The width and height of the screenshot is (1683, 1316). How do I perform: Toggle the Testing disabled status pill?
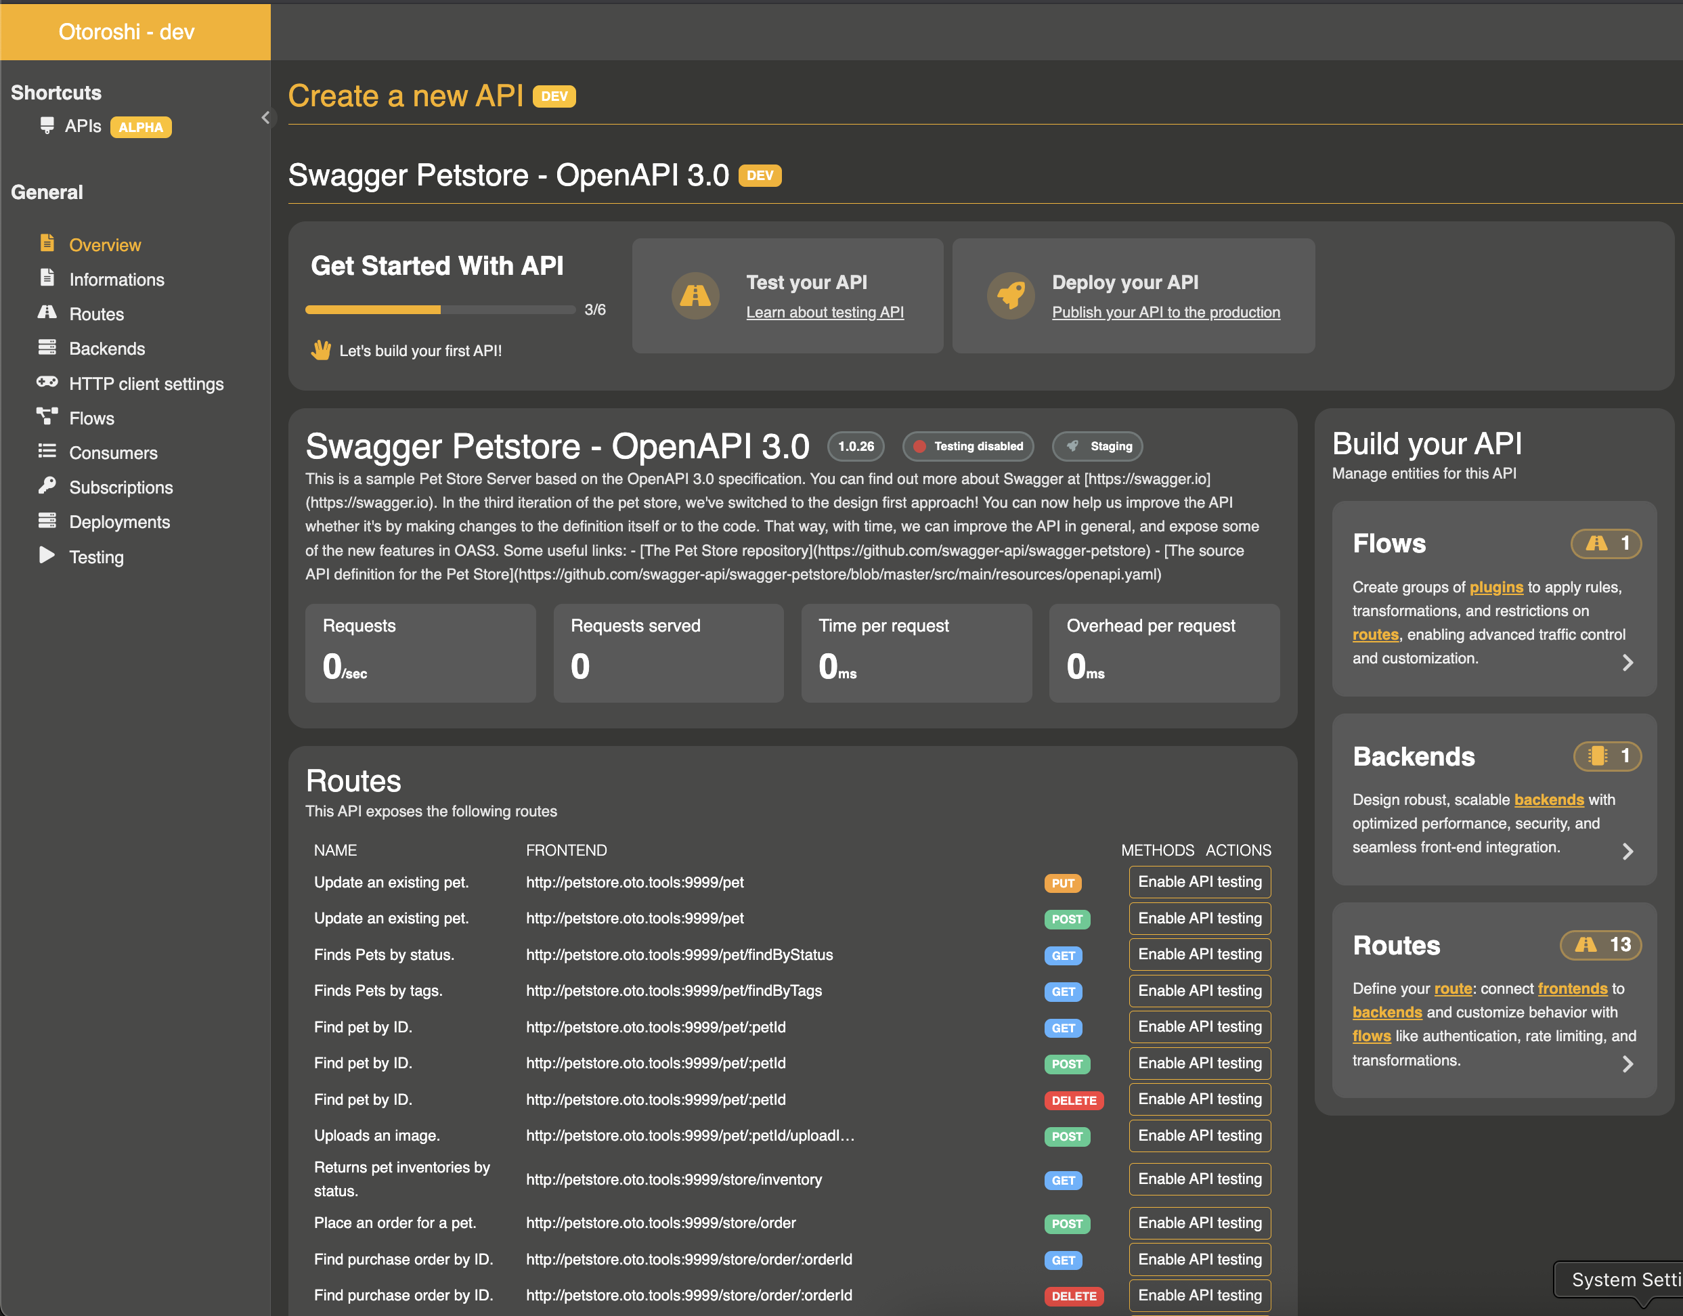click(968, 446)
